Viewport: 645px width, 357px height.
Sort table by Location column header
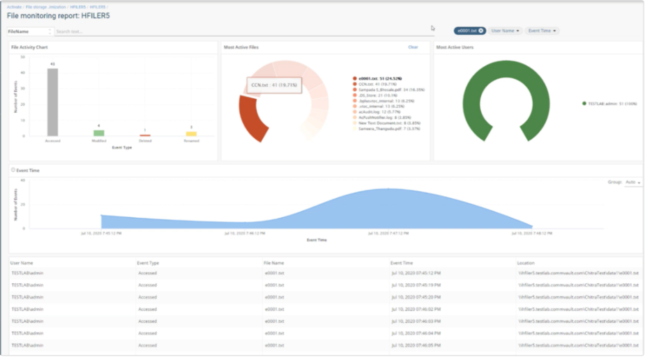[x=526, y=263]
